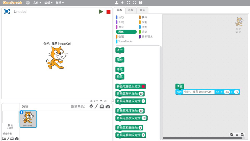This screenshot has height=141, width=250.
Task: Toggle full screen presentation mode icon
Action: tap(7, 11)
